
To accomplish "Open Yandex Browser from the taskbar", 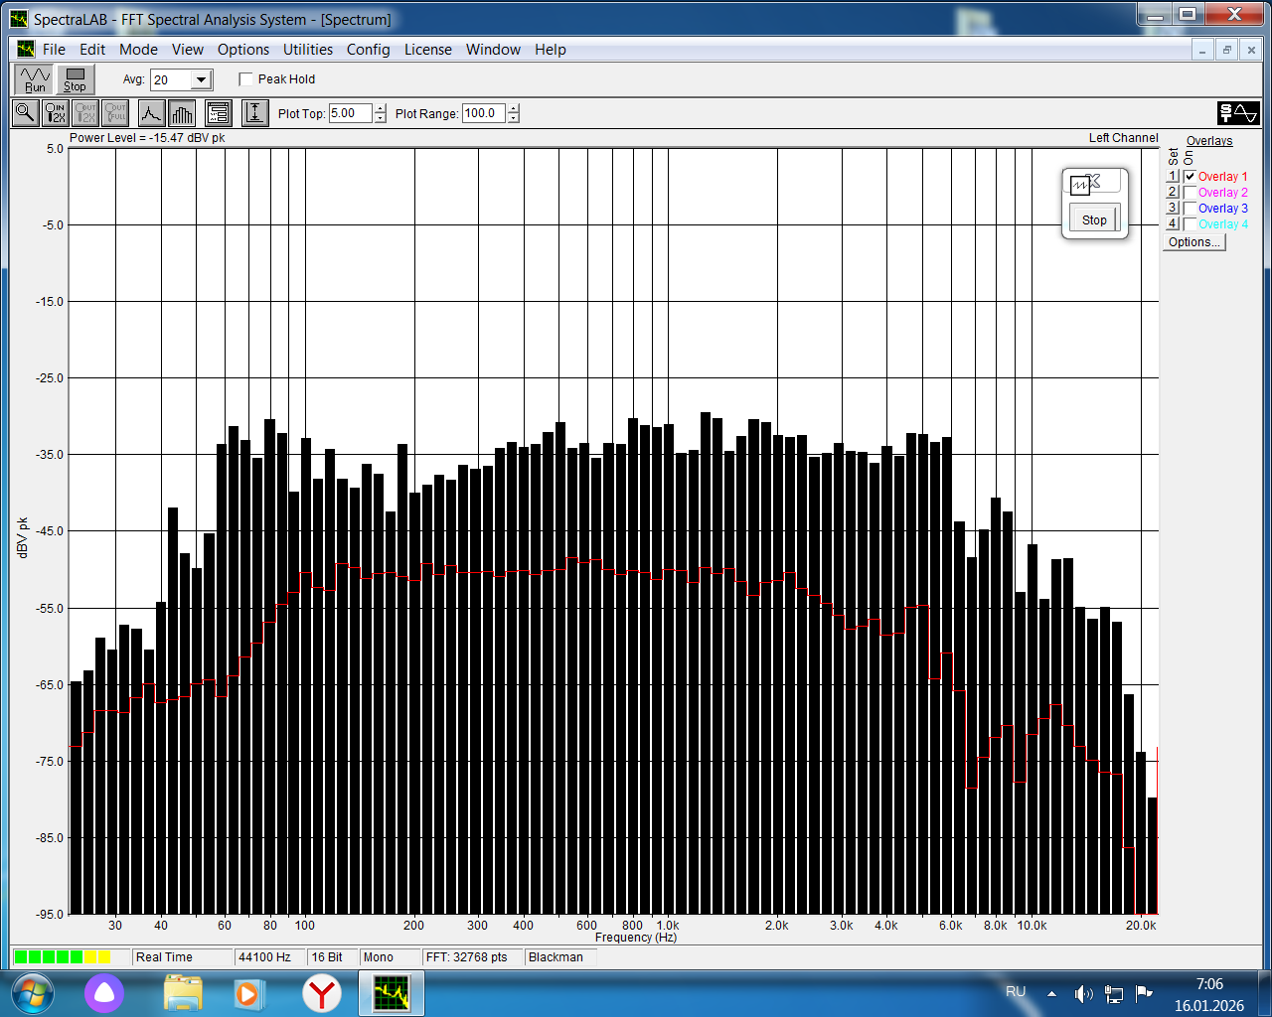I will pos(322,993).
